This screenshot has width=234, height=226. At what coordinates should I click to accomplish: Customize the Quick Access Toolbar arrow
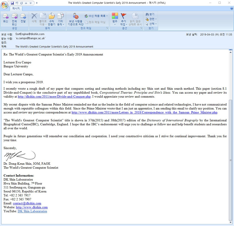tap(37, 3)
